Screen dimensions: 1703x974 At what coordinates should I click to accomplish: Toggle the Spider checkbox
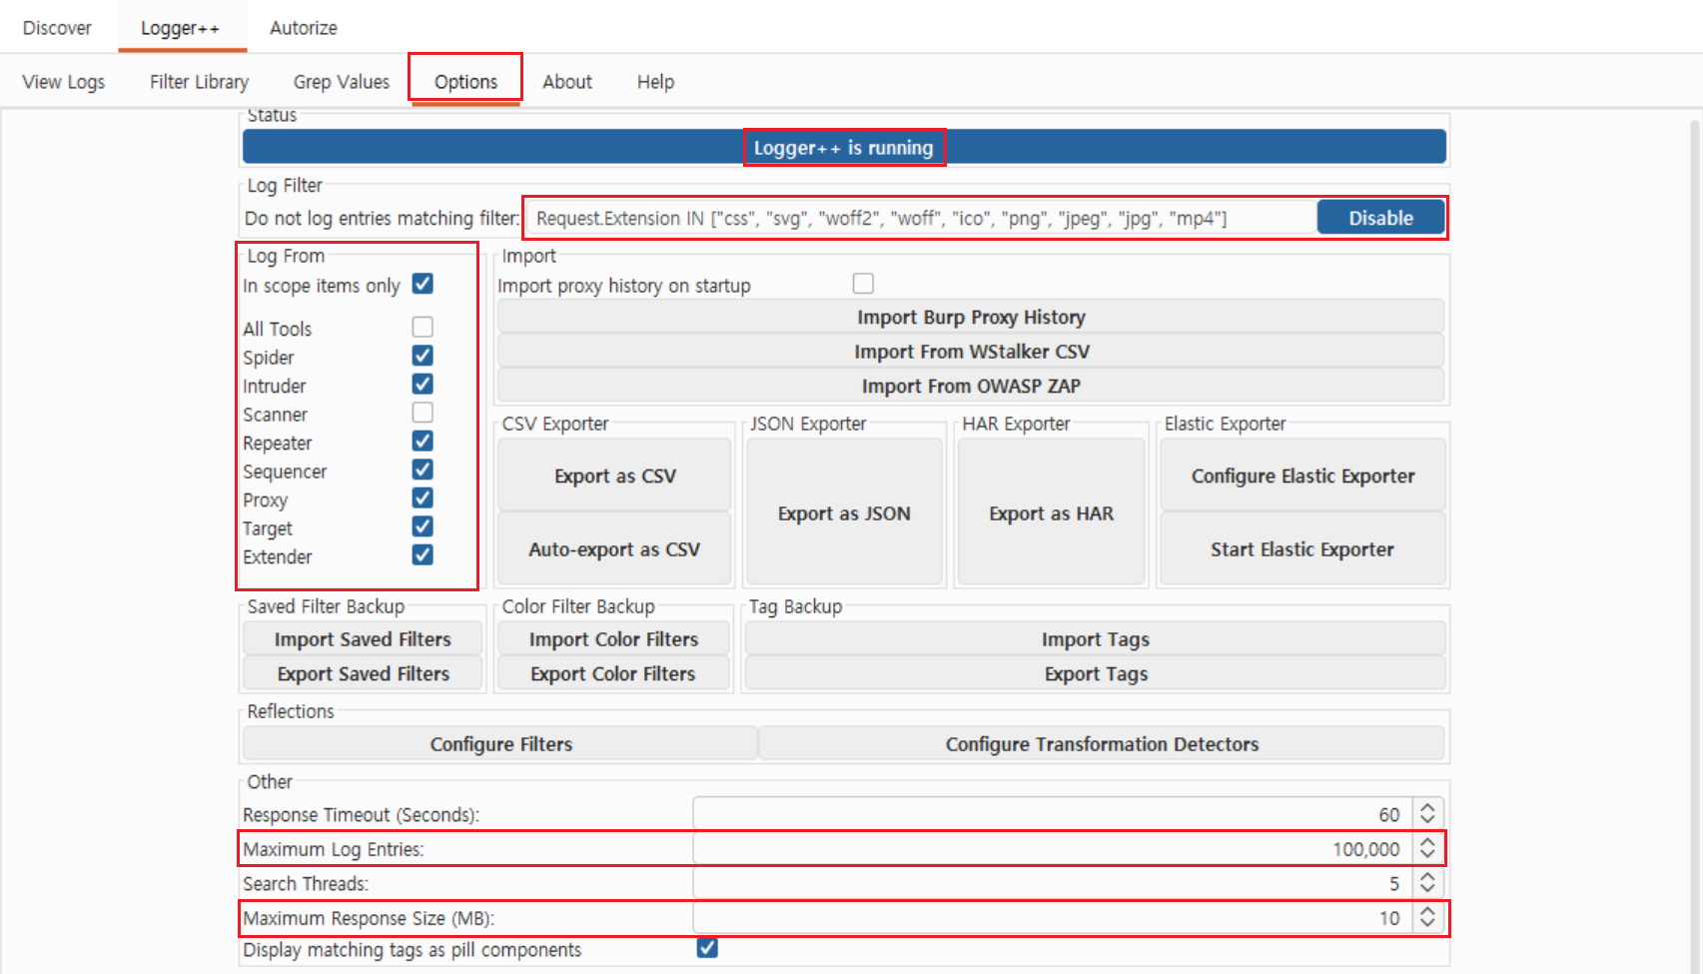click(423, 356)
